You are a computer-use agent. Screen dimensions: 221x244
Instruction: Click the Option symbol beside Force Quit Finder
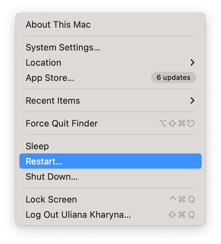164,123
